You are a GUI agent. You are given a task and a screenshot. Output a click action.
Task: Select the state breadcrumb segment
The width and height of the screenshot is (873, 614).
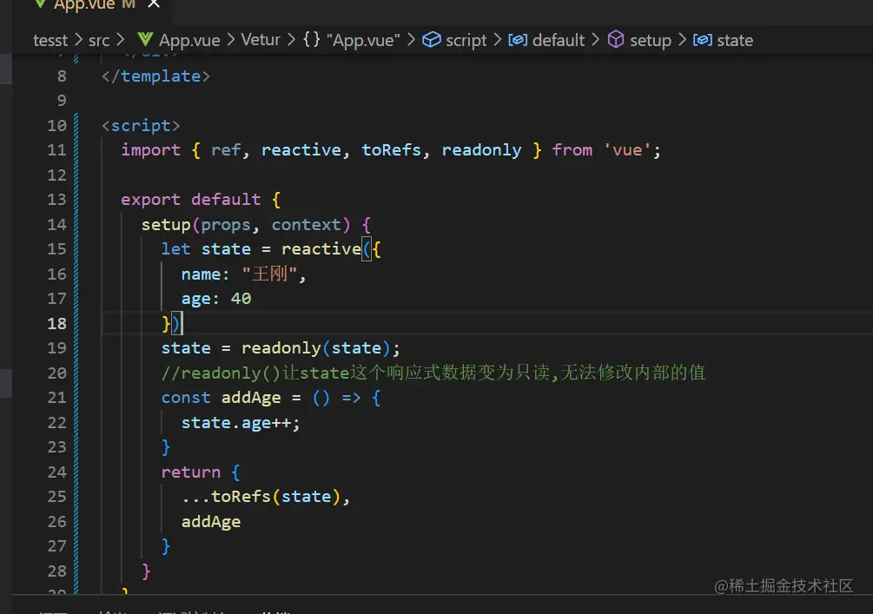(x=735, y=40)
